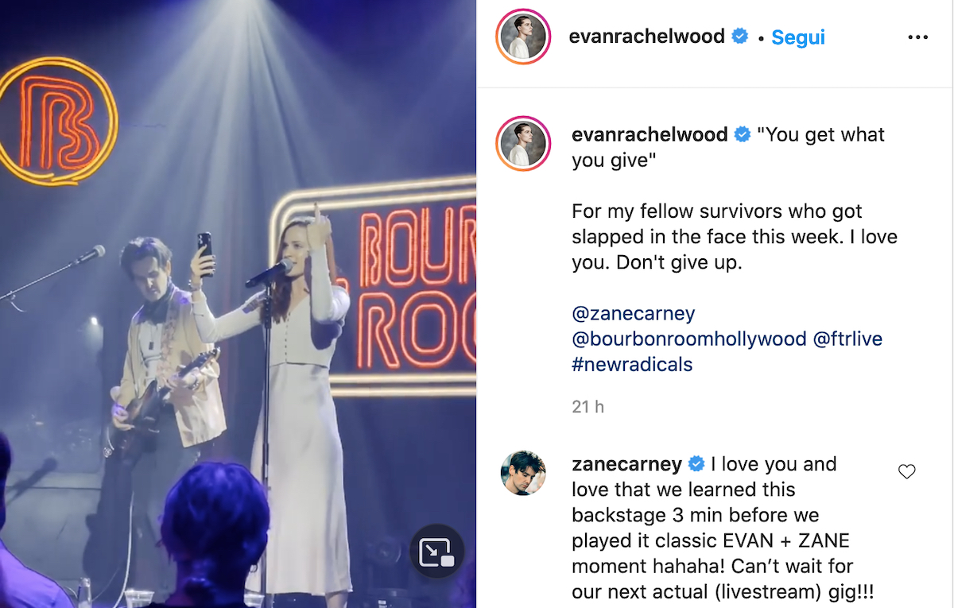This screenshot has width=954, height=608.
Task: Click zanecarney's comment text about the livestream gig
Action: 712,529
